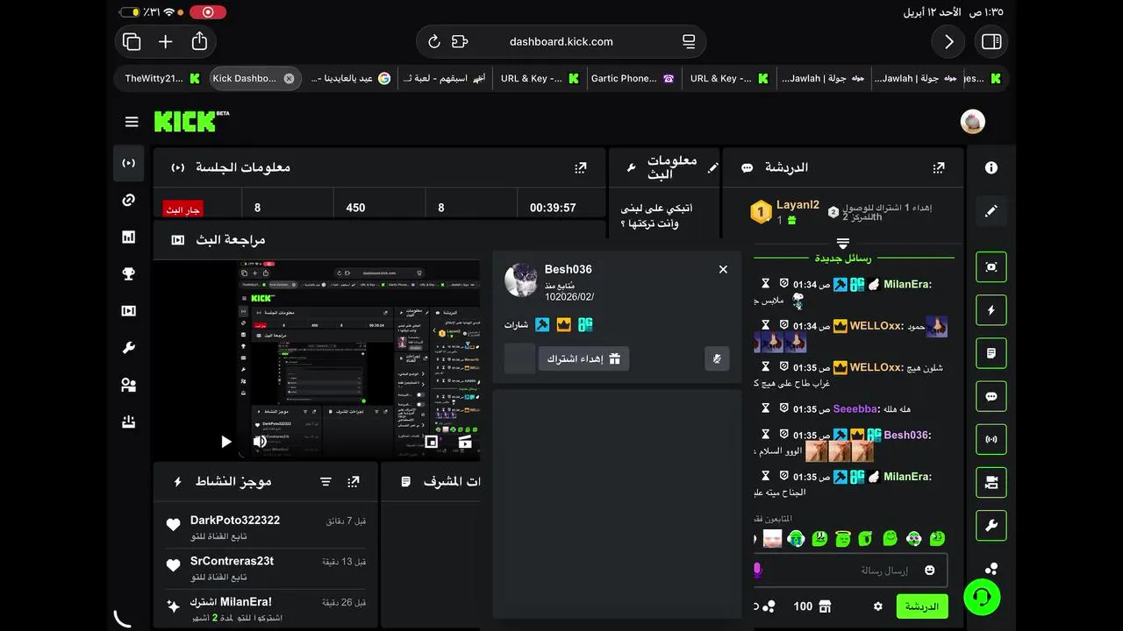Open the Safari share sheet
1123x631 pixels.
tap(199, 41)
